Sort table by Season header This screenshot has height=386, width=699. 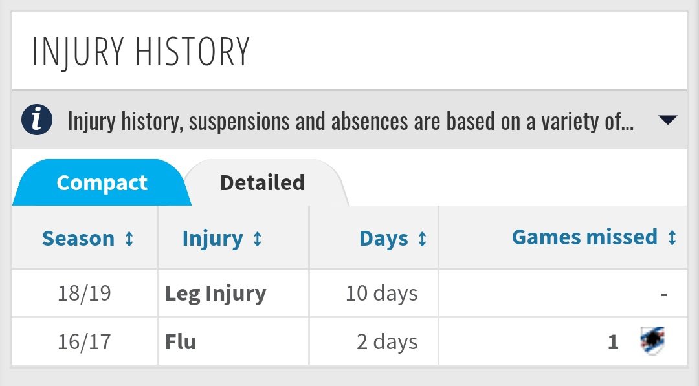78,239
